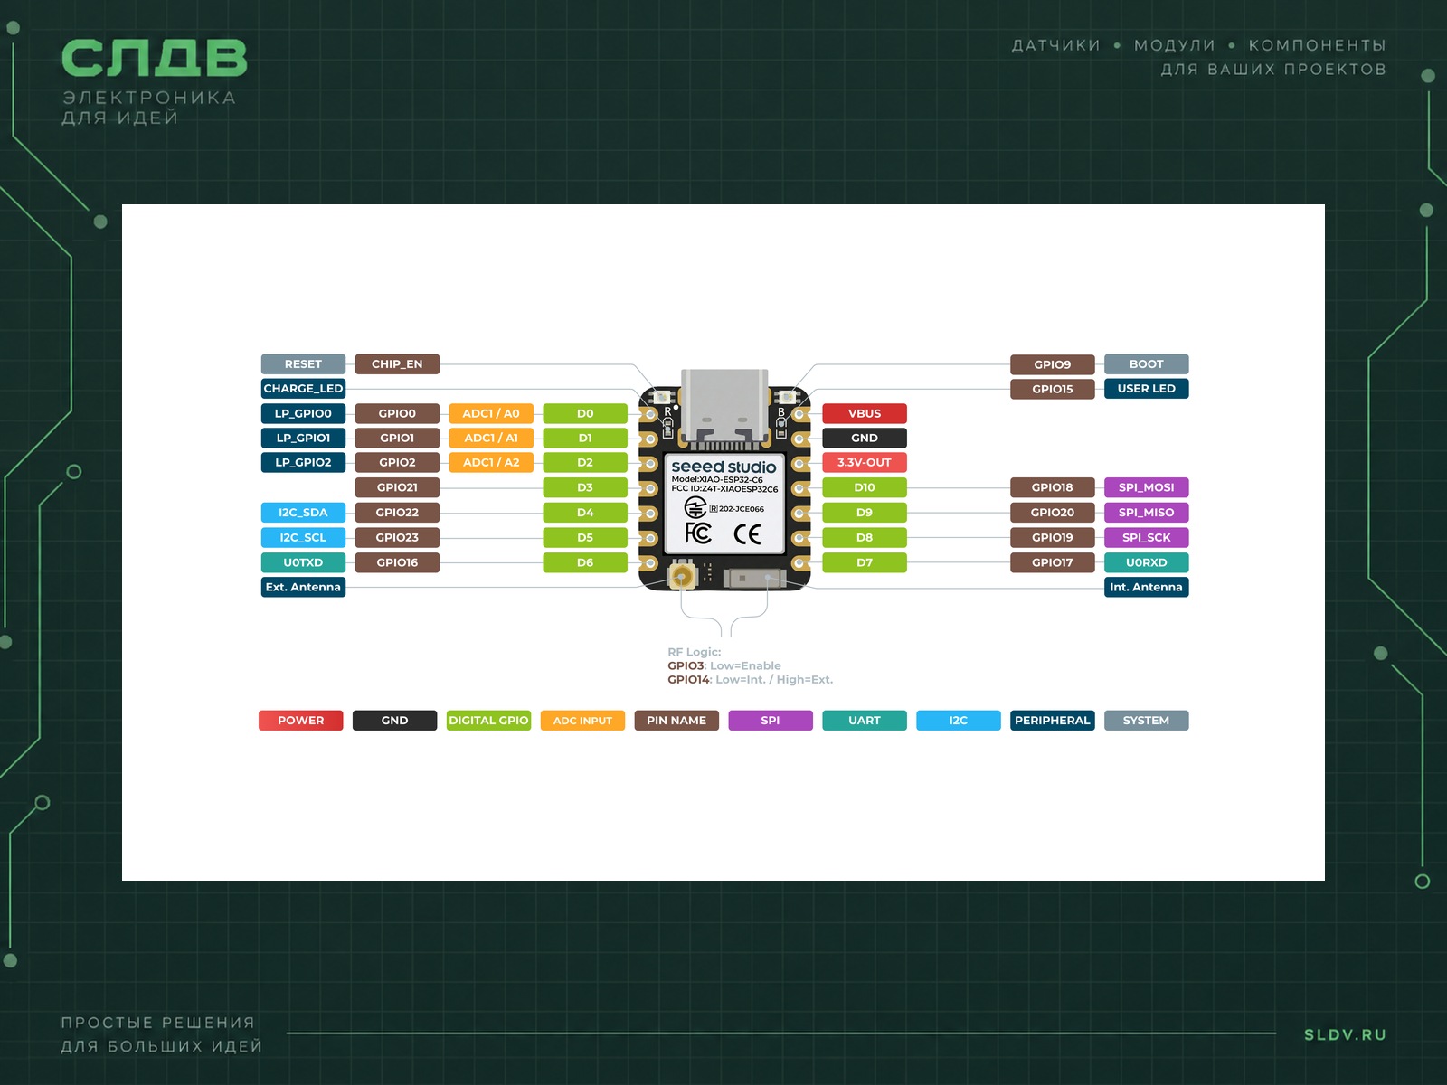Click the UART legend entry
Image resolution: width=1447 pixels, height=1085 pixels.
[865, 721]
